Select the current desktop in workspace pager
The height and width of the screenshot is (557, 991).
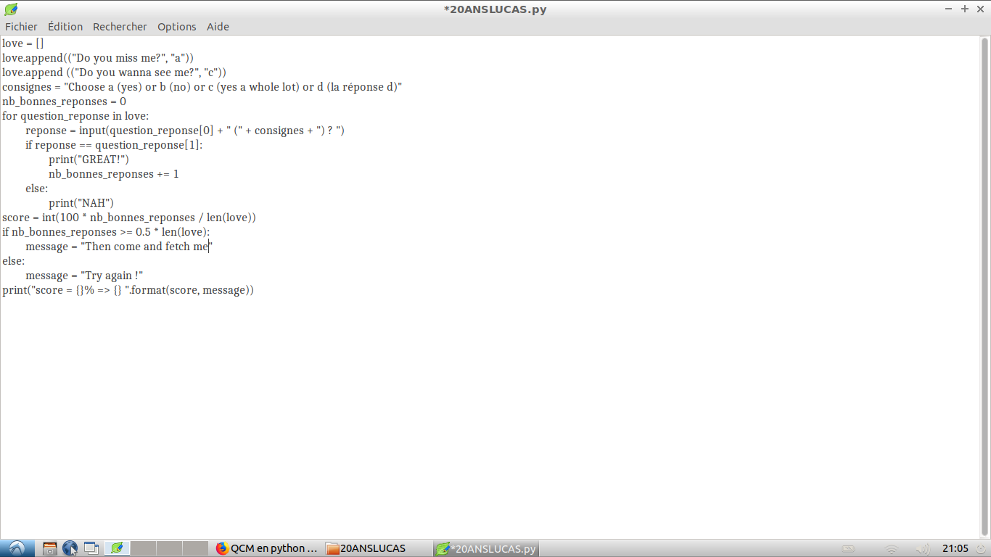coord(118,548)
